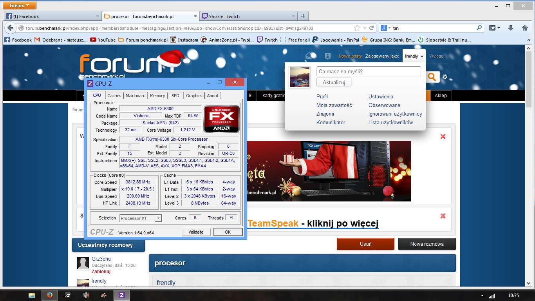Open Moja zawartość in user menu
Image resolution: width=535 pixels, height=301 pixels.
[334, 105]
